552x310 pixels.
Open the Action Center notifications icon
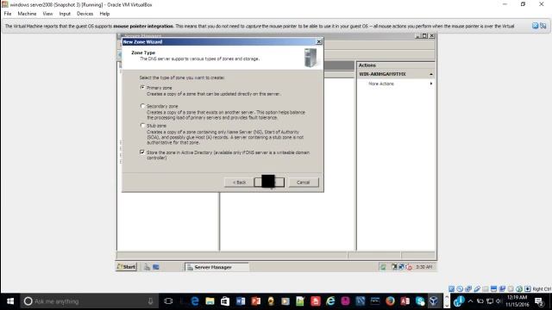point(539,301)
